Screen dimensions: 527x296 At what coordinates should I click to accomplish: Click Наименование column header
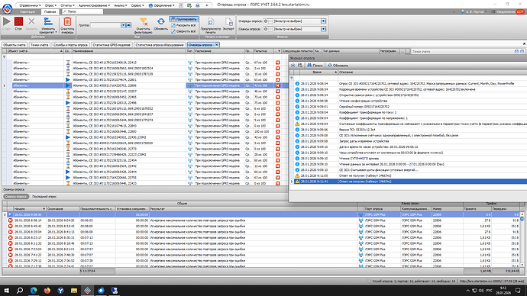pyautogui.click(x=129, y=51)
